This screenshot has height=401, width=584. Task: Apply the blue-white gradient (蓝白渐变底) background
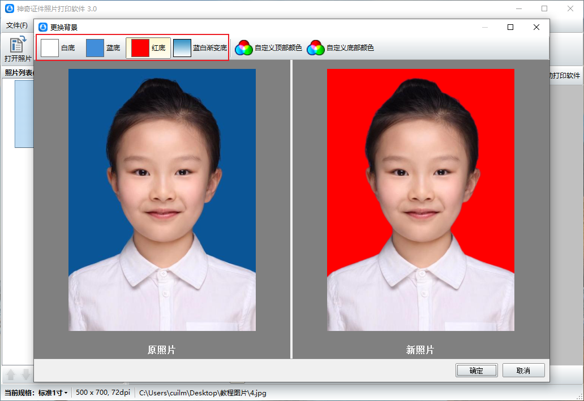pyautogui.click(x=200, y=48)
